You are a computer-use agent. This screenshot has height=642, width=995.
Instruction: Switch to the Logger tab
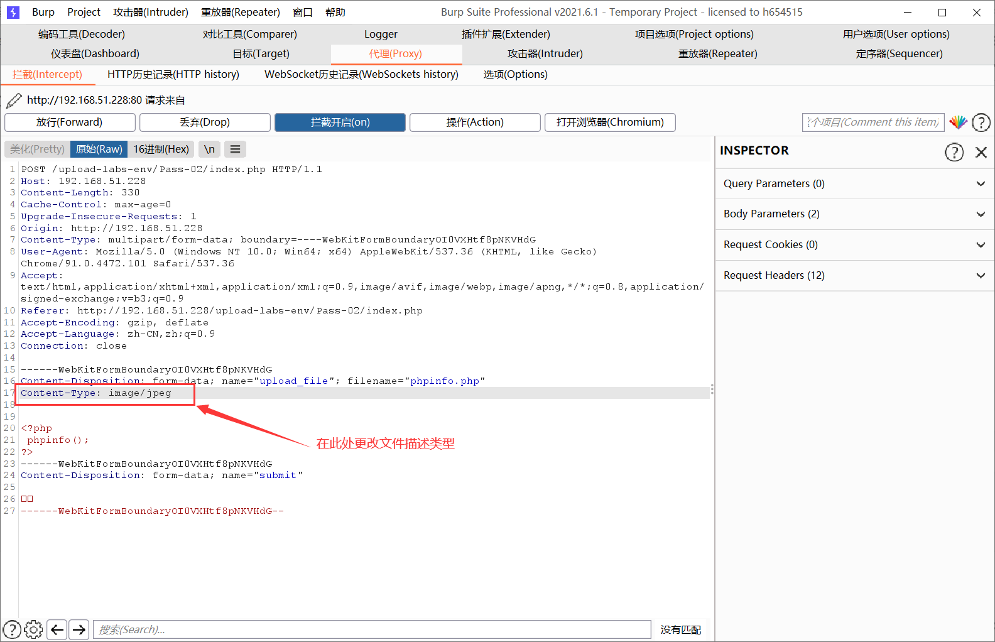click(381, 34)
